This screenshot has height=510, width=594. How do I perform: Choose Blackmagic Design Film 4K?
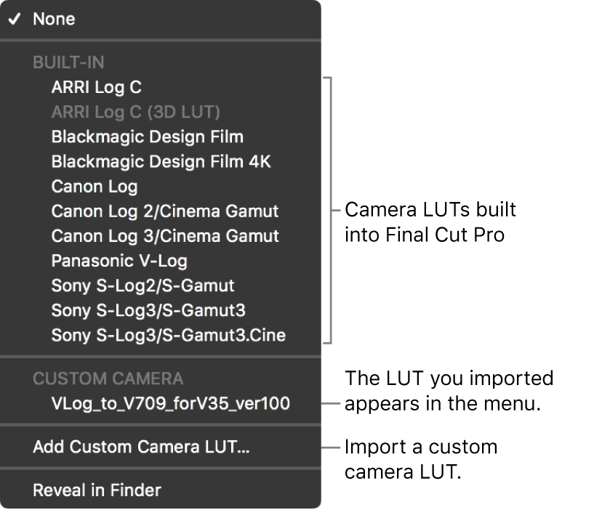tap(160, 162)
